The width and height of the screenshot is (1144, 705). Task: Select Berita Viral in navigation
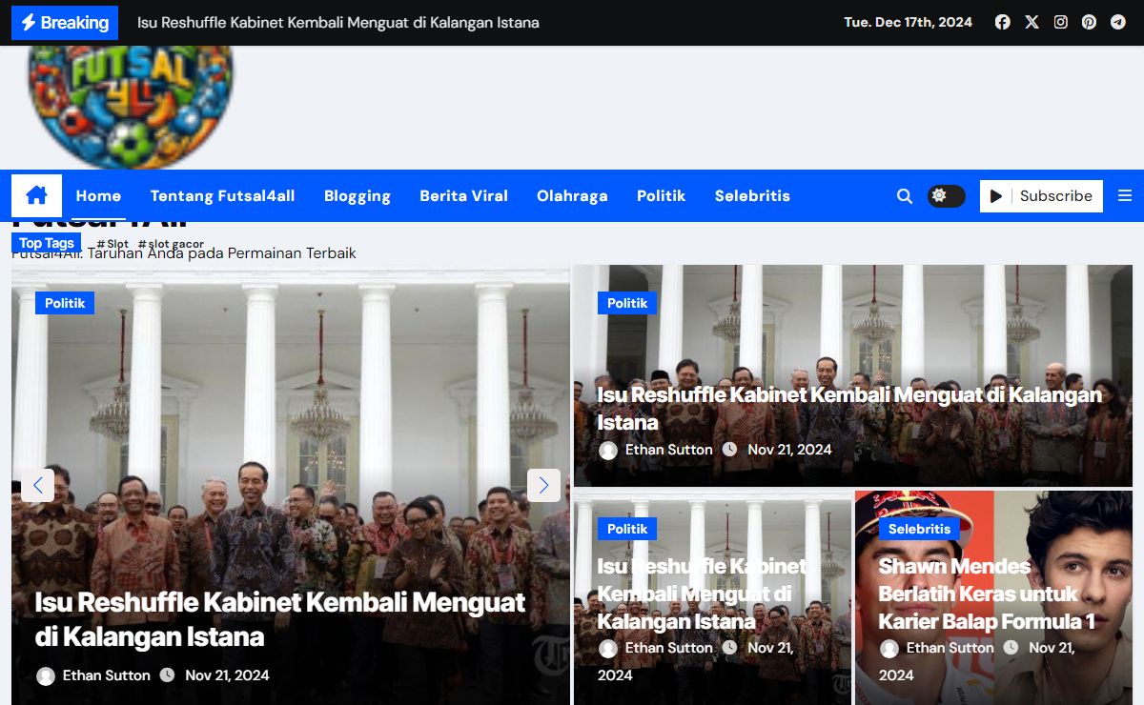click(463, 196)
